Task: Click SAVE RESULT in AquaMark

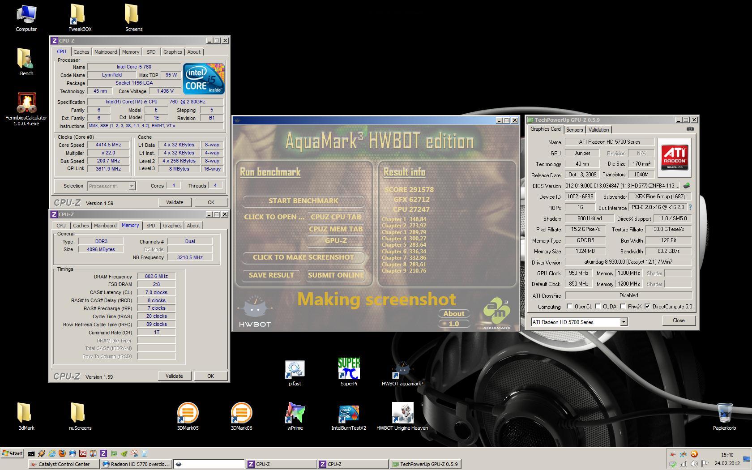Action: (x=271, y=275)
